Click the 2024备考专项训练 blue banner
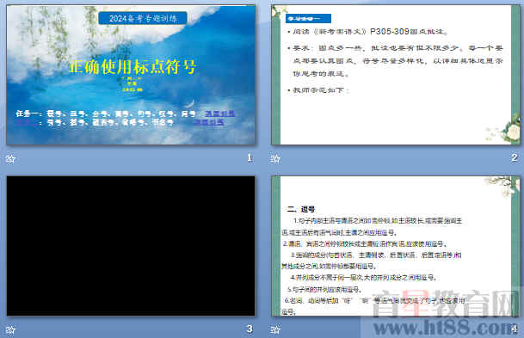524x338 pixels. tap(143, 18)
